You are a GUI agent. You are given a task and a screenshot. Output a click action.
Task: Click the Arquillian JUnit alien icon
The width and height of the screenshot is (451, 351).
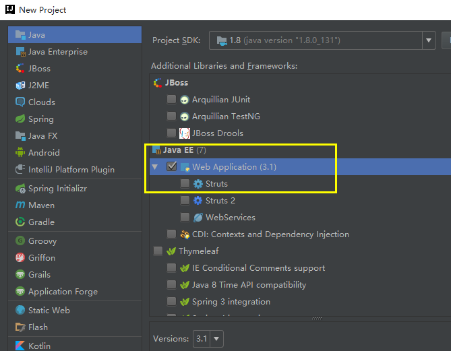coord(184,100)
